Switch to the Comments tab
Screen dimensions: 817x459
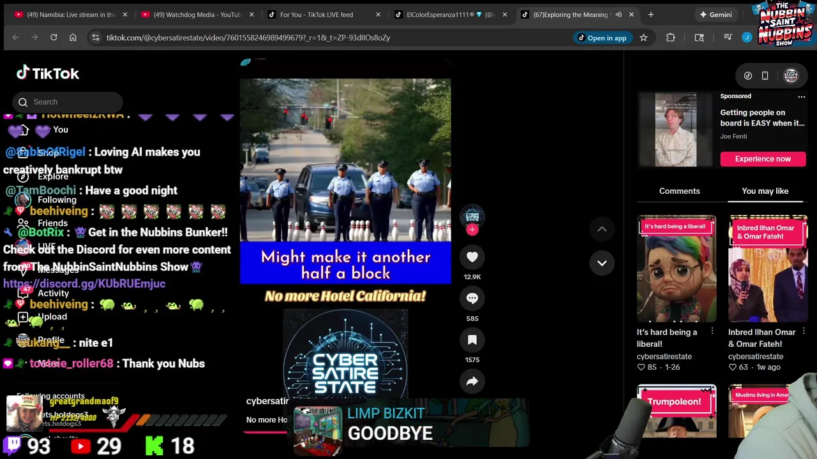coord(679,191)
